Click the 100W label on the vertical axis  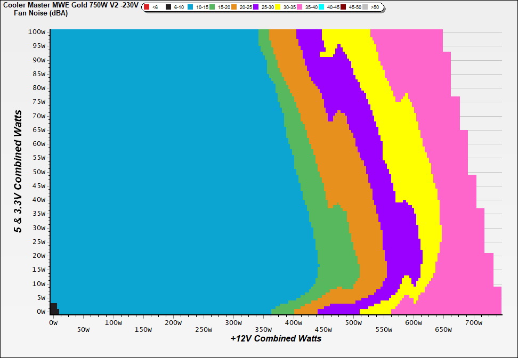tap(36, 32)
